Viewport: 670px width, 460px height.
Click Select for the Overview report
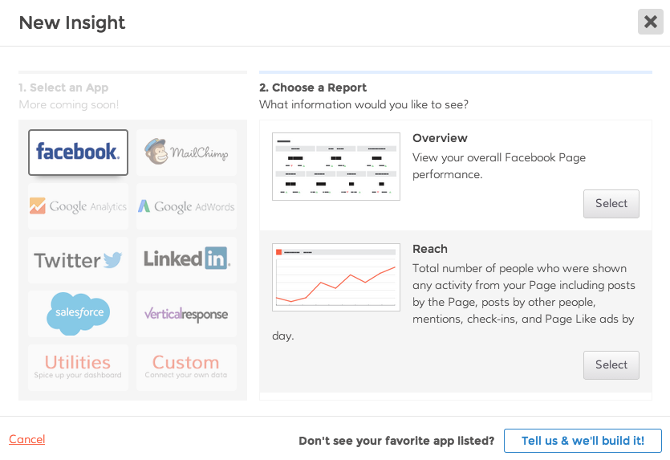coord(611,204)
